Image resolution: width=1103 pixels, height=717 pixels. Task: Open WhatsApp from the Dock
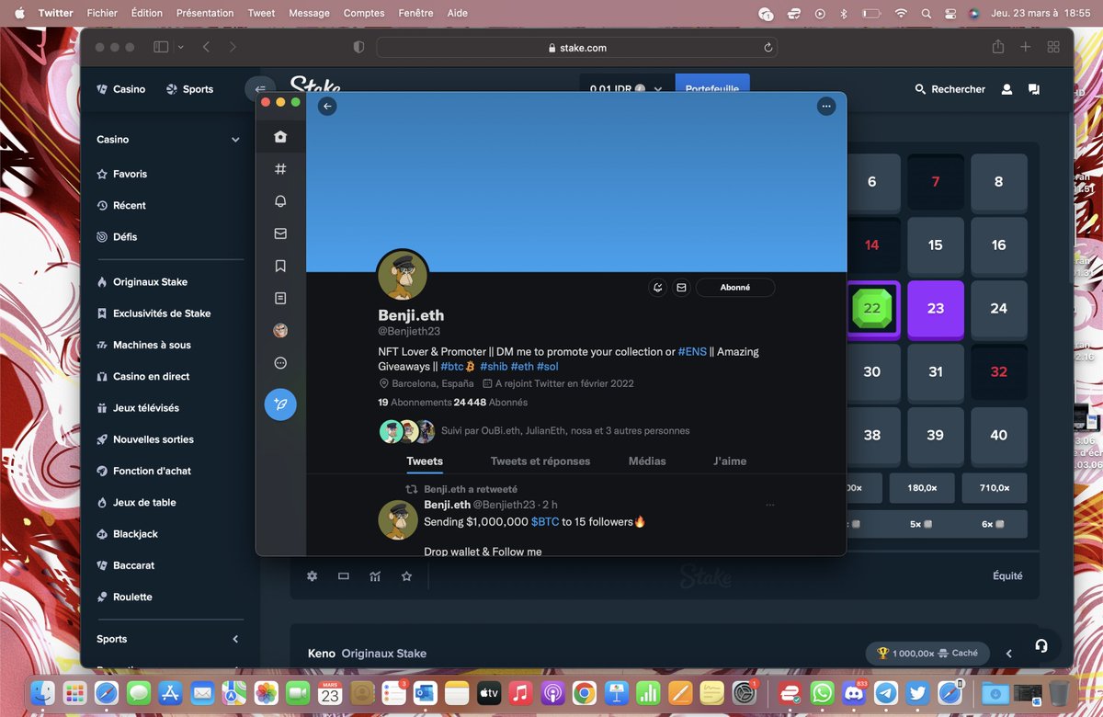[823, 692]
